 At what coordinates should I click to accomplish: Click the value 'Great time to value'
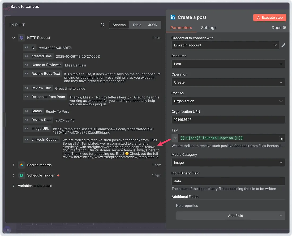pyautogui.click(x=70, y=89)
